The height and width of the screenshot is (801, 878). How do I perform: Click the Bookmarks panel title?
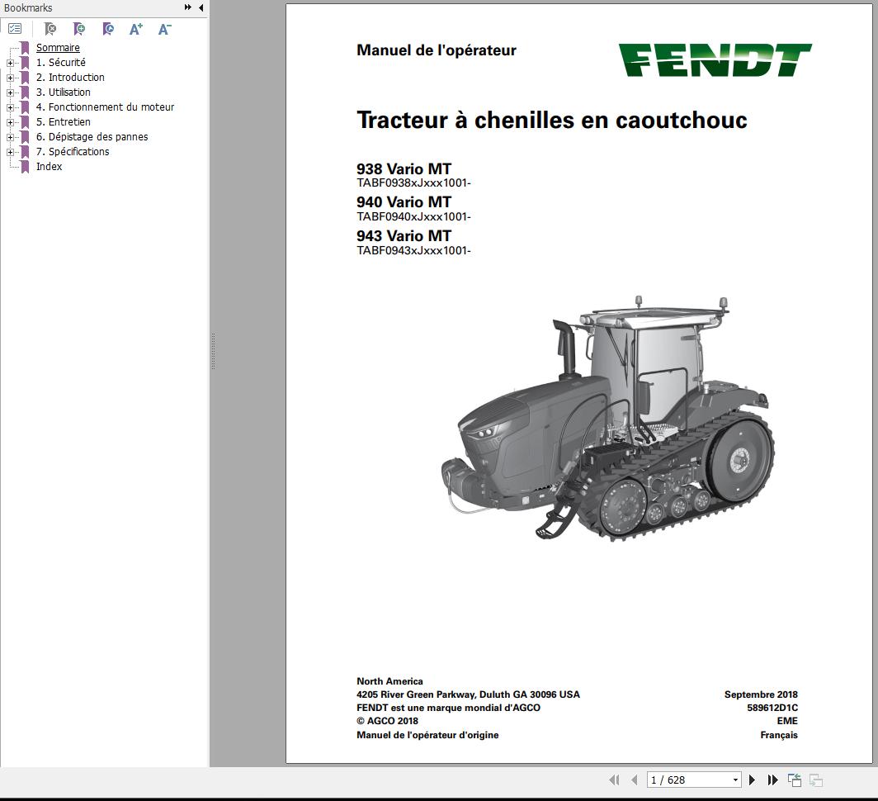point(28,8)
